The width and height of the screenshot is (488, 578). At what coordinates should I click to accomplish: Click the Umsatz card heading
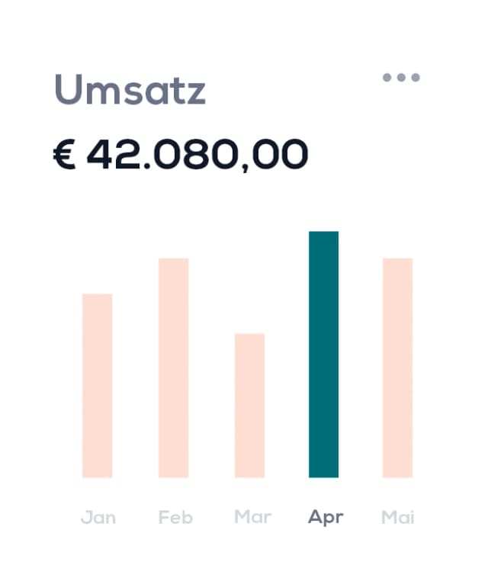click(130, 89)
